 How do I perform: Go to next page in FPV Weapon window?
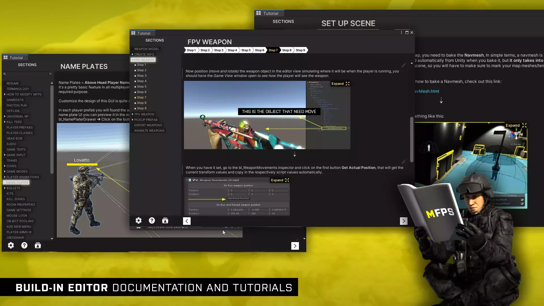click(403, 221)
